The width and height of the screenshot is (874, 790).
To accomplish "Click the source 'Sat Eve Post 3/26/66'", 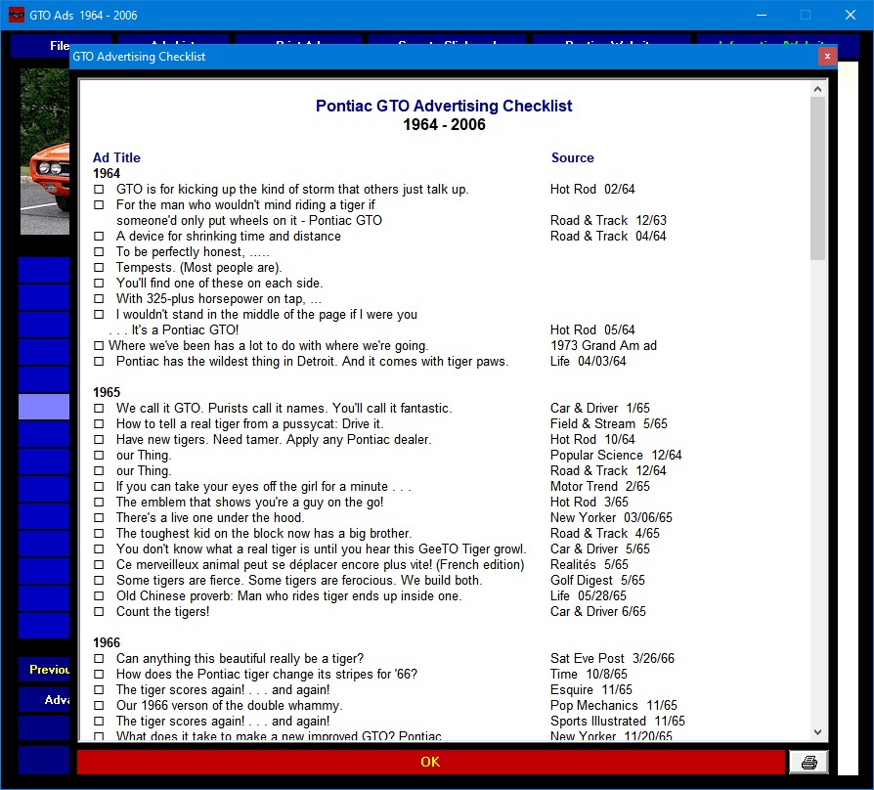I will (x=612, y=658).
